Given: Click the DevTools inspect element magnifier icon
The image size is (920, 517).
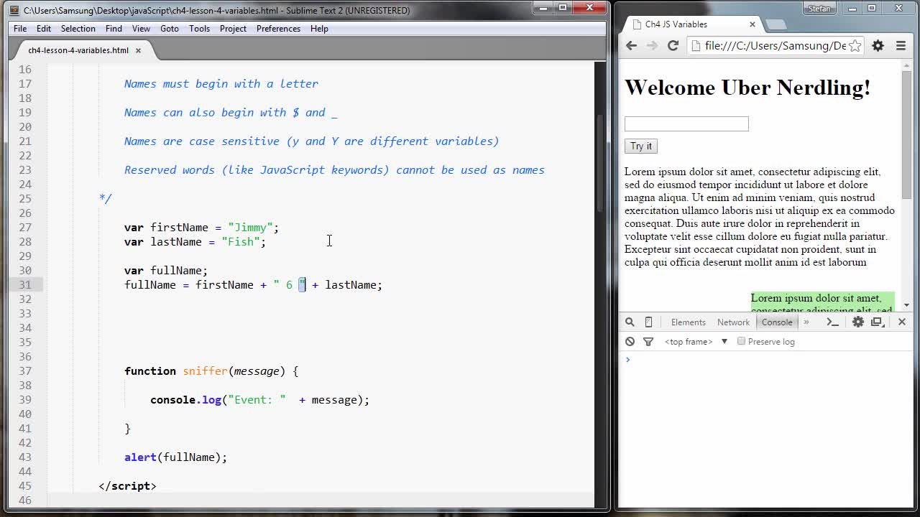Looking at the screenshot, I should coord(630,322).
